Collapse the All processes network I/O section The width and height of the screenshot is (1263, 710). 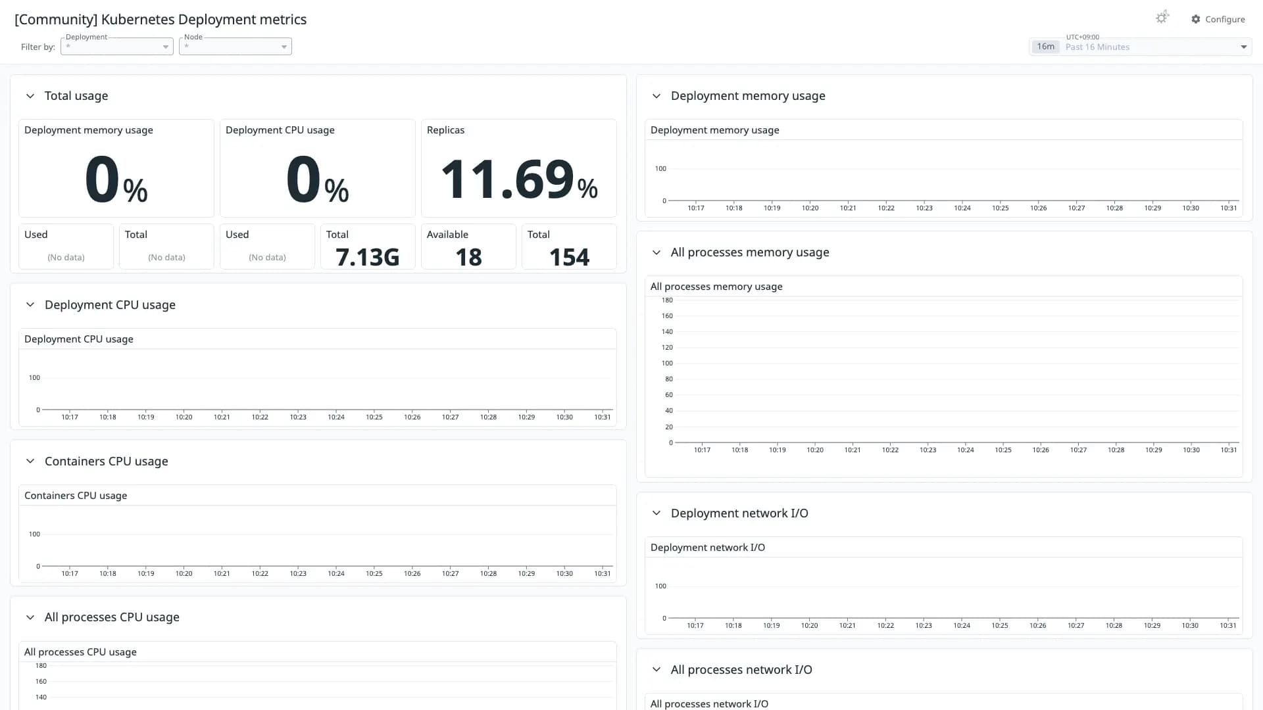(656, 670)
